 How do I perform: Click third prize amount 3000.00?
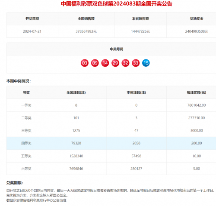tap(197, 131)
